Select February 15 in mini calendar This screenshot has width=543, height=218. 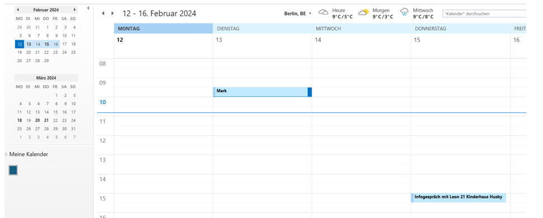click(x=47, y=44)
